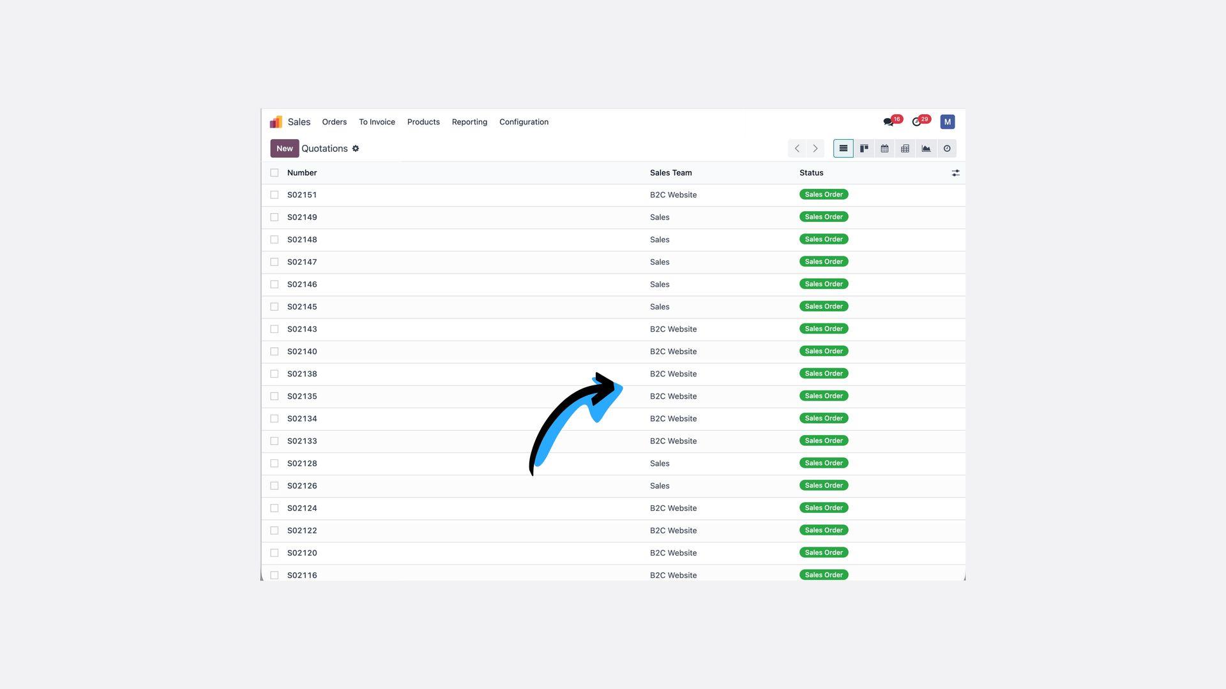Click the New quotation button
This screenshot has width=1226, height=689.
(x=284, y=149)
